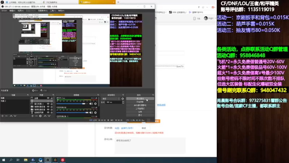The width and height of the screenshot is (289, 163).
Task: Click the 修改 button next to the room title
Action: (144, 128)
